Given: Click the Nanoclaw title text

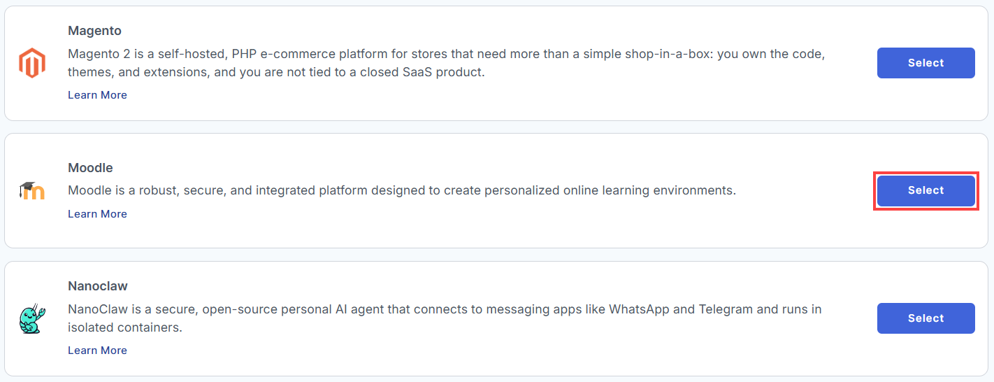Looking at the screenshot, I should pos(98,286).
